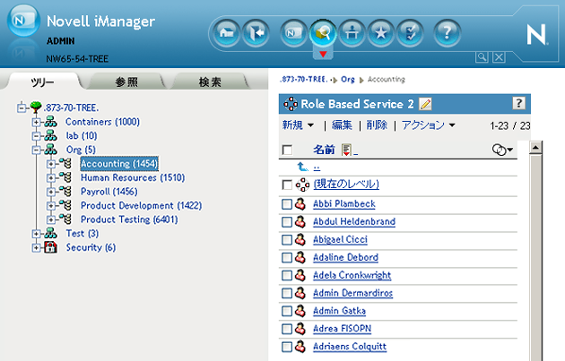Switch to the ツリー tab
Screen dimensions: 565x361
(42, 82)
